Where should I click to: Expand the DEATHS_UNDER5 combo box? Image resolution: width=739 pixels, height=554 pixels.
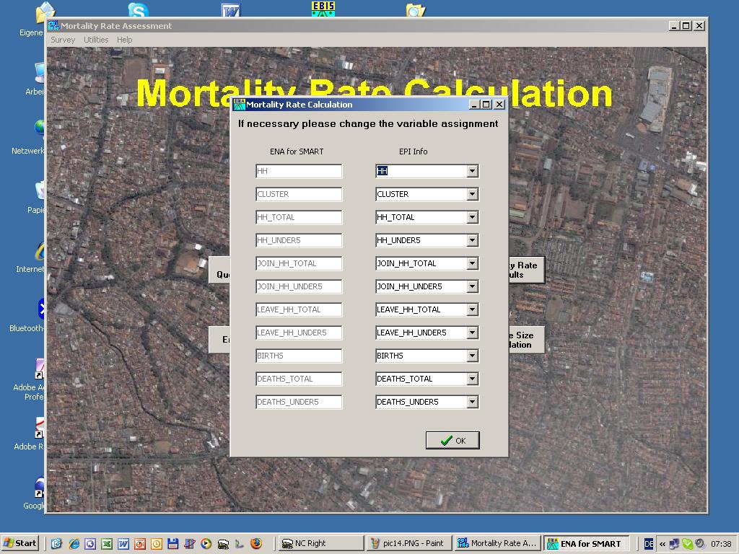tap(472, 402)
